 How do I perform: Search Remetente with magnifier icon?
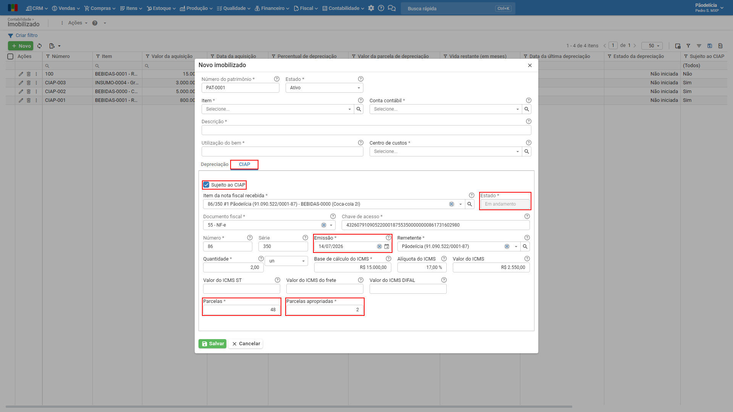pyautogui.click(x=525, y=246)
